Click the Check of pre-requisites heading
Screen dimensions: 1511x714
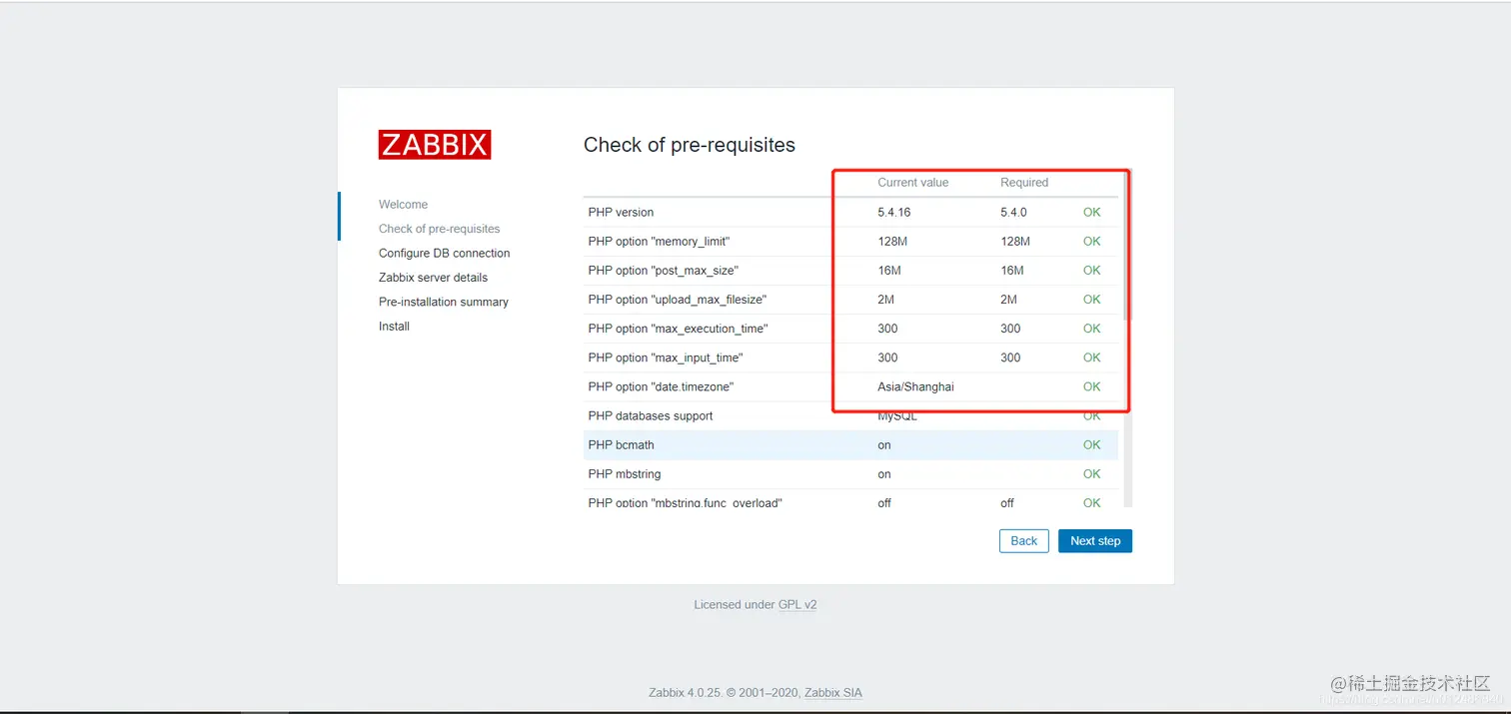point(690,145)
